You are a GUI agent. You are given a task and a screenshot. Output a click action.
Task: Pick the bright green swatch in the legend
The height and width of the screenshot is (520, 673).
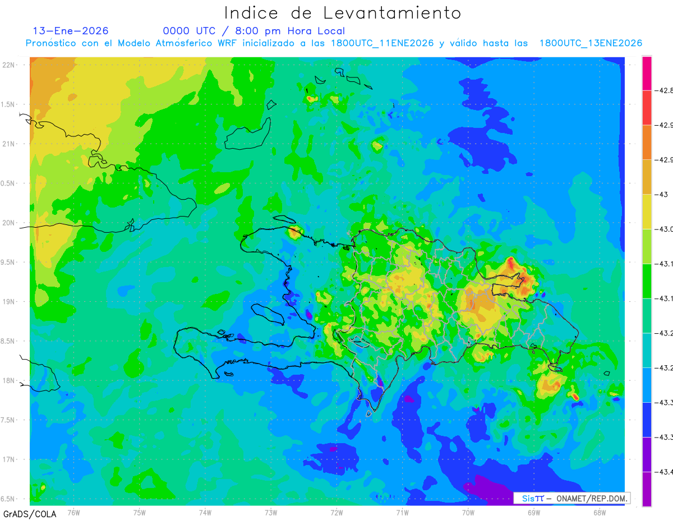647,280
